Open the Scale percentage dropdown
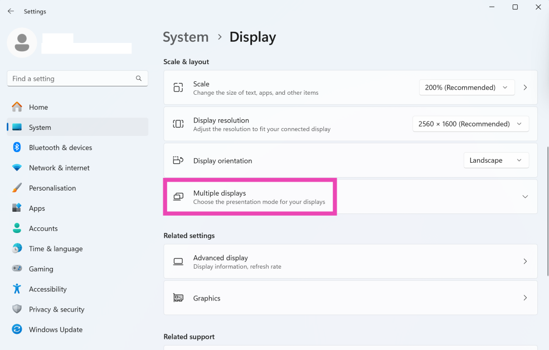Image resolution: width=549 pixels, height=350 pixels. (x=466, y=87)
